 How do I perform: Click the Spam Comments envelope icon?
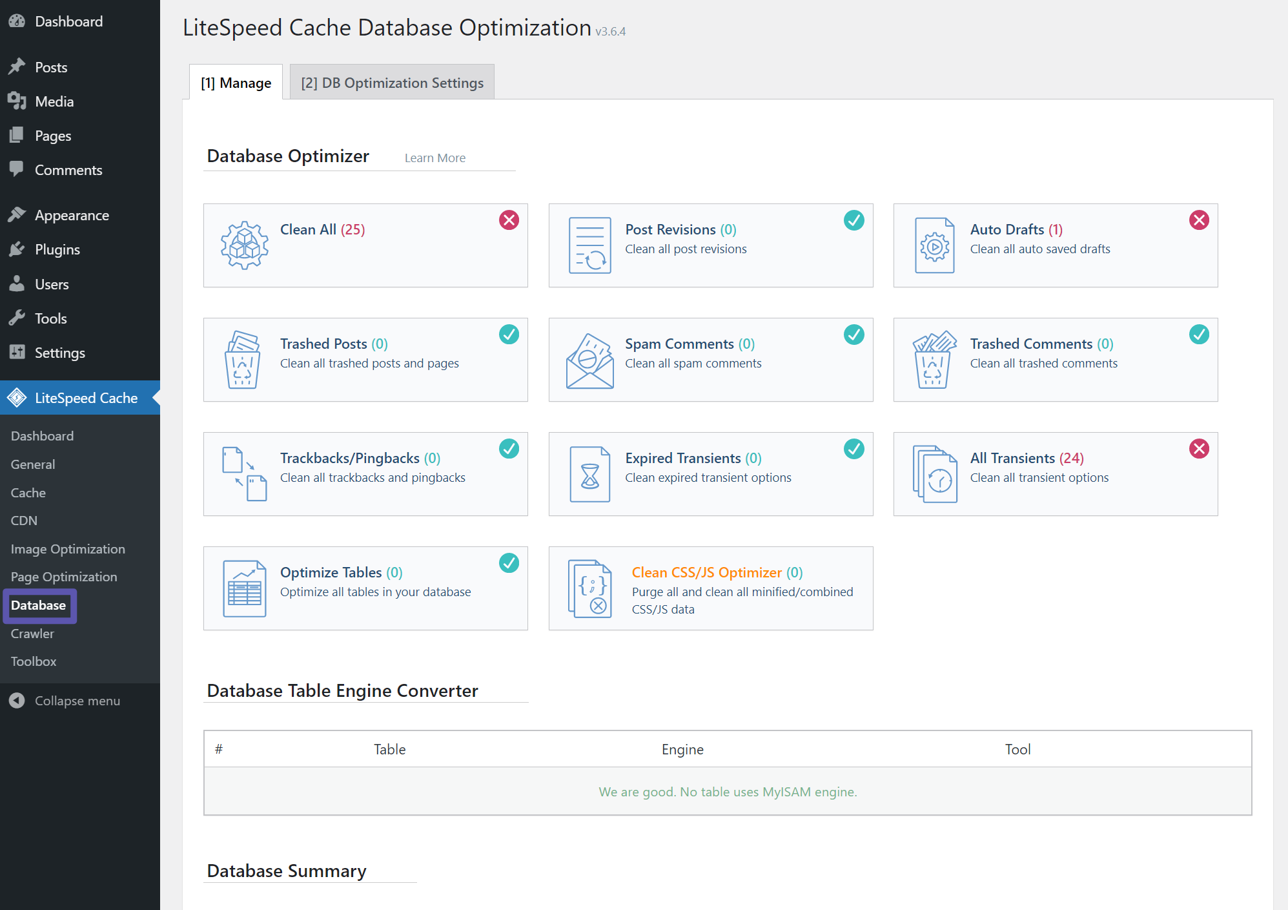(589, 361)
